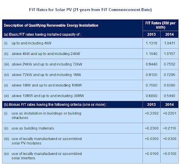This screenshot has height=164, width=181.
Task: Select 'above 1MW and up to and including 10MW'
Action: tap(47, 85)
